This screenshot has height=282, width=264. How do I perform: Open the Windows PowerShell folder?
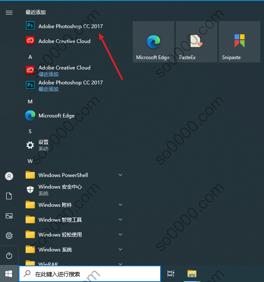(x=74, y=175)
